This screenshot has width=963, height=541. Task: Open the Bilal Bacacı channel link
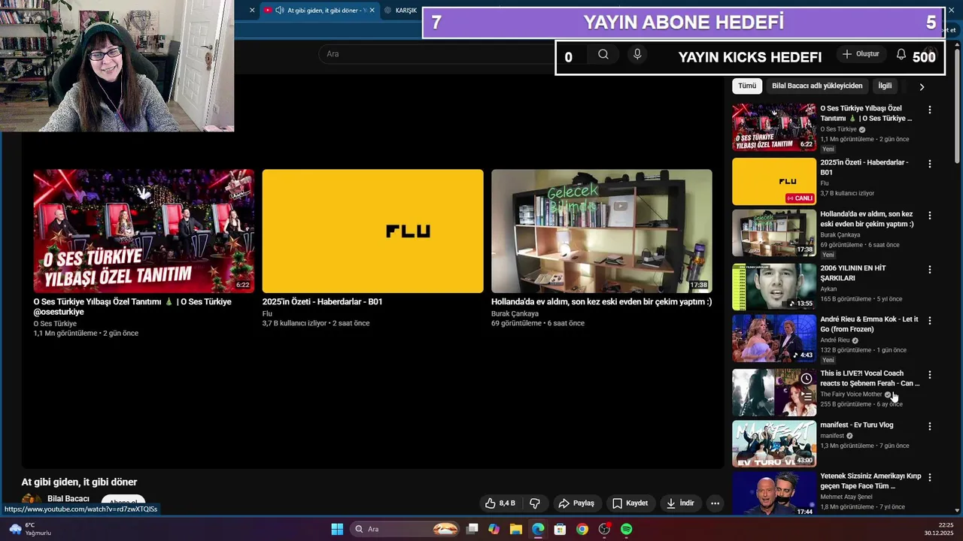pos(68,499)
